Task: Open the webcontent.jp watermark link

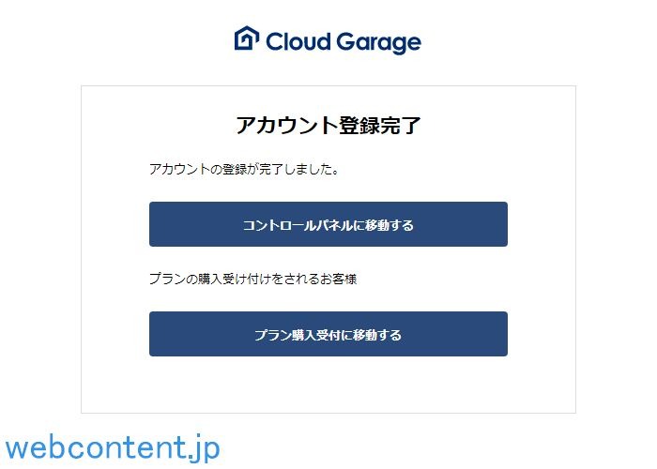Action: tap(113, 446)
